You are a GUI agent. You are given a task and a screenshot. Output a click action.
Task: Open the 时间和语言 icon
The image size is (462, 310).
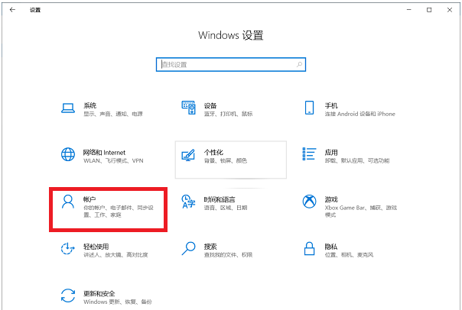click(188, 202)
